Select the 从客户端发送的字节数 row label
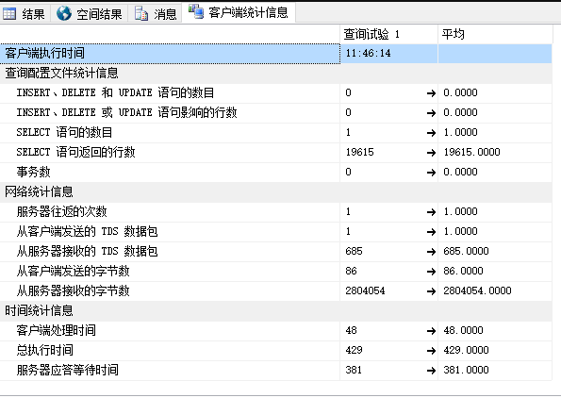561x398 pixels. (73, 271)
